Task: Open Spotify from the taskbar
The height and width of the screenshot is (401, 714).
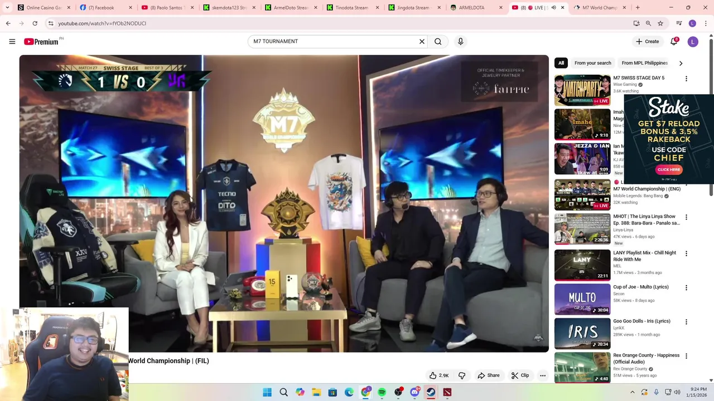Action: point(382,392)
